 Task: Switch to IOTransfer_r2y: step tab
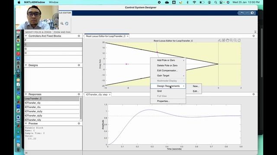[97, 95]
